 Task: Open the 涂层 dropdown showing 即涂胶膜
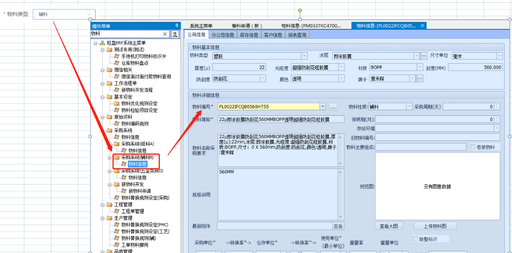coord(416,56)
